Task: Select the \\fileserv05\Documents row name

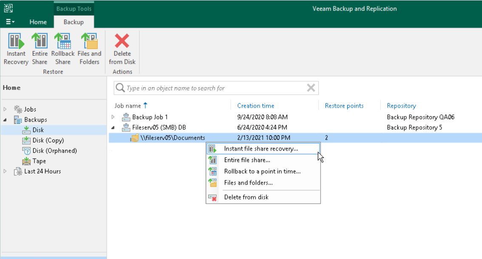Action: [173, 138]
